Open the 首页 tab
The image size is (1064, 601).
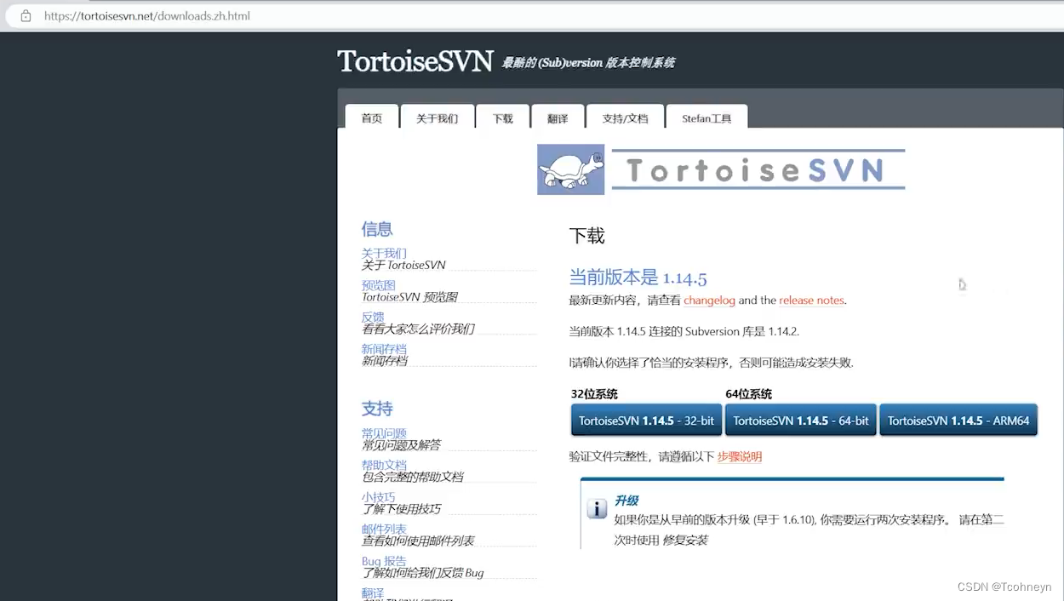coord(372,118)
